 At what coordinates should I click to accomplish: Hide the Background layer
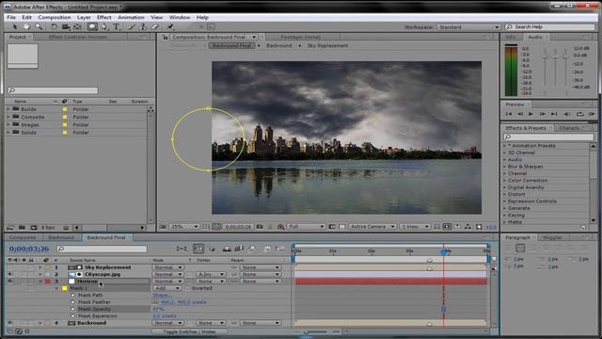pos(10,323)
